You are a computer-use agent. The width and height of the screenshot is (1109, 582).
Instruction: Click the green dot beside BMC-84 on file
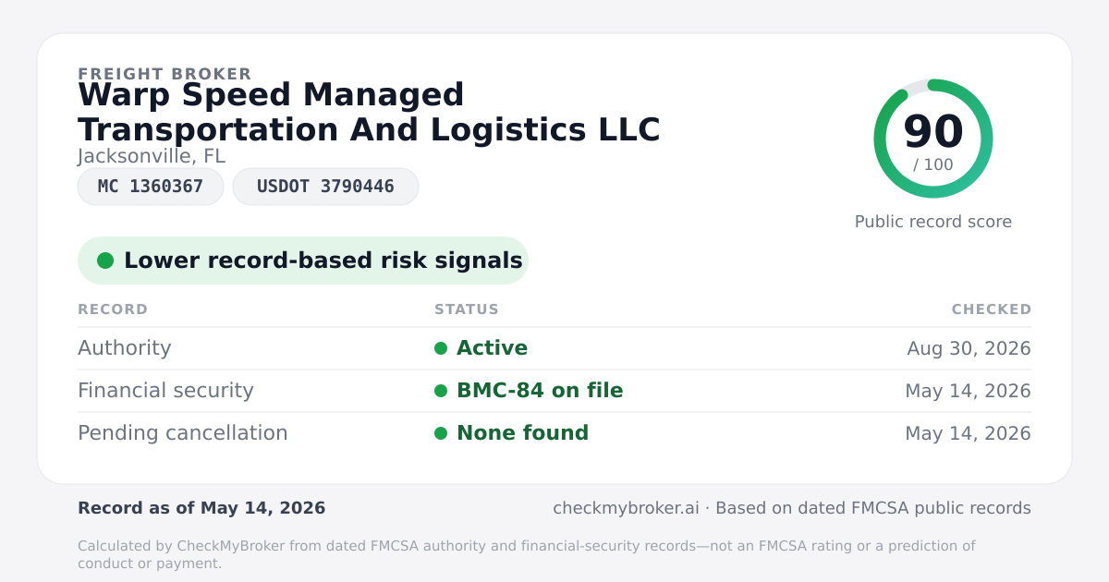[x=441, y=391]
